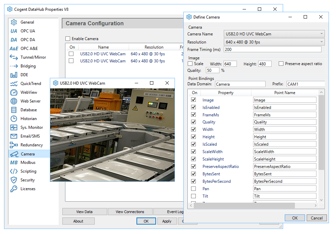Click the Camera icon in sidebar
The width and height of the screenshot is (336, 234).
click(x=14, y=154)
